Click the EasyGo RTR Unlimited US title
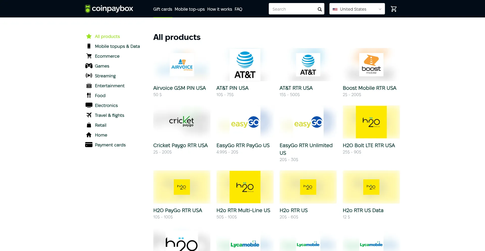This screenshot has width=485, height=251. coord(306,149)
